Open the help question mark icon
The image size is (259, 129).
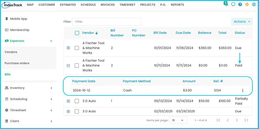pos(240,5)
